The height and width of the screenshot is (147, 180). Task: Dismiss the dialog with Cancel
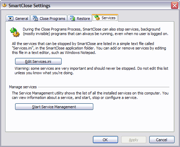[x=162, y=140]
